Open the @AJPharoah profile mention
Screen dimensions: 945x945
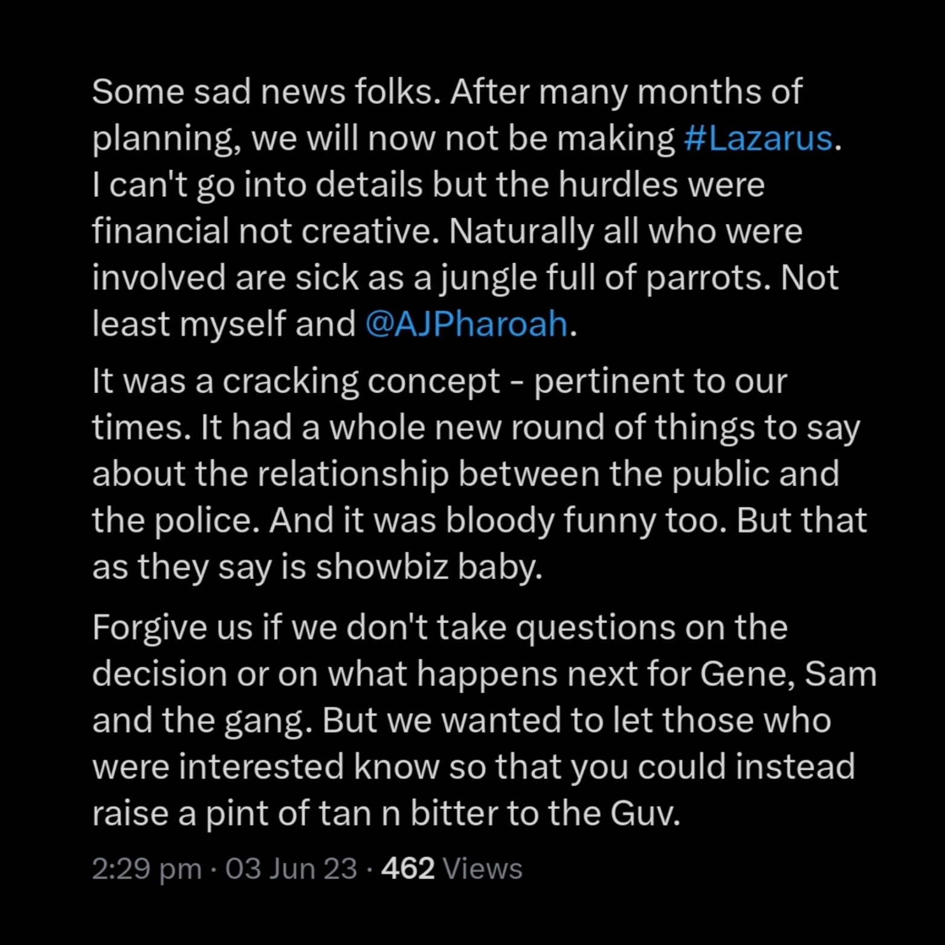pos(467,324)
